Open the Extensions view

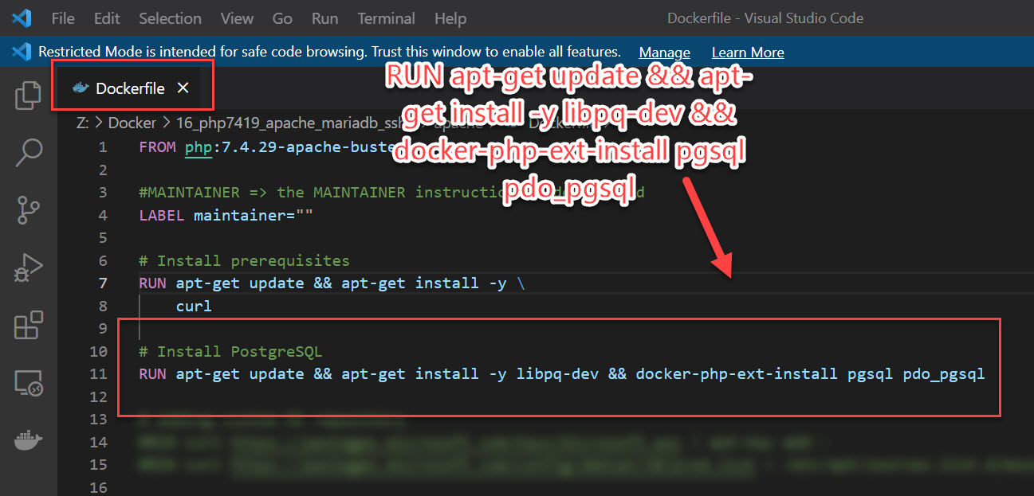coord(28,326)
